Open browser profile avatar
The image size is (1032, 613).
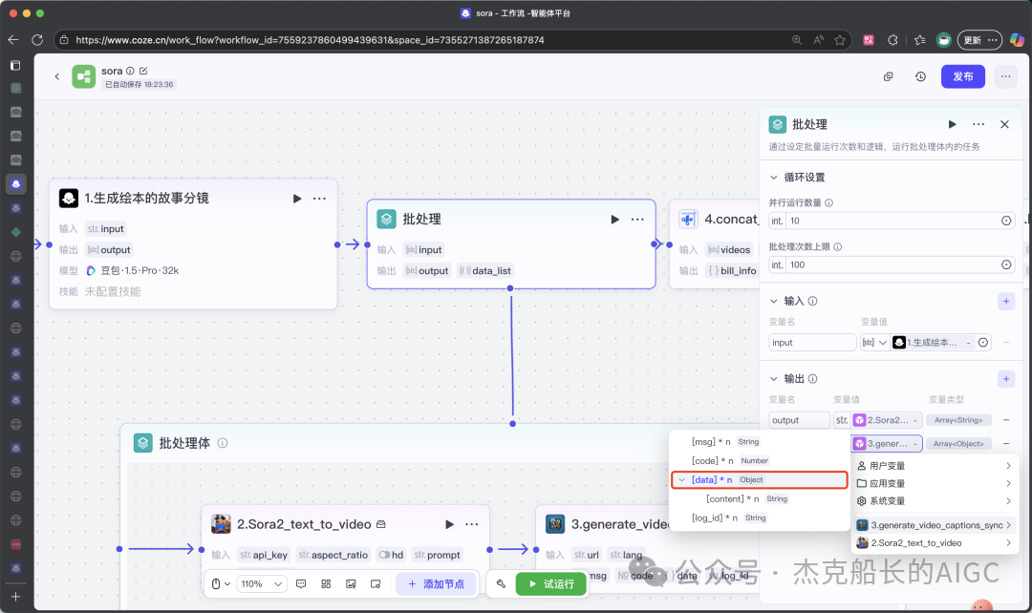coord(944,40)
